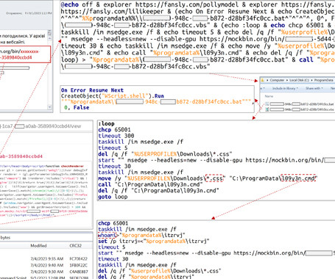Click the red mockbin link in the email

click(20, 54)
